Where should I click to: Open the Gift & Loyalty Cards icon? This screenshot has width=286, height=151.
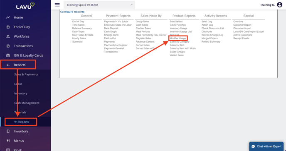8,55
